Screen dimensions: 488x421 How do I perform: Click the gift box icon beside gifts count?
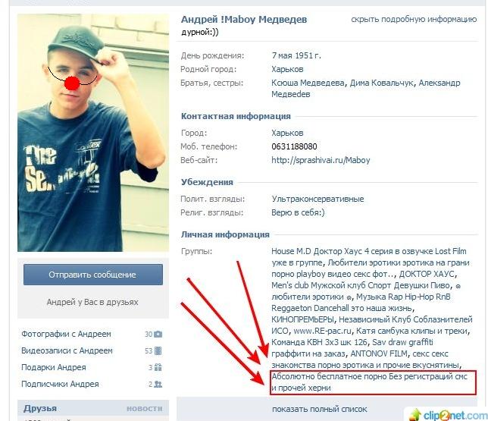pyautogui.click(x=158, y=367)
